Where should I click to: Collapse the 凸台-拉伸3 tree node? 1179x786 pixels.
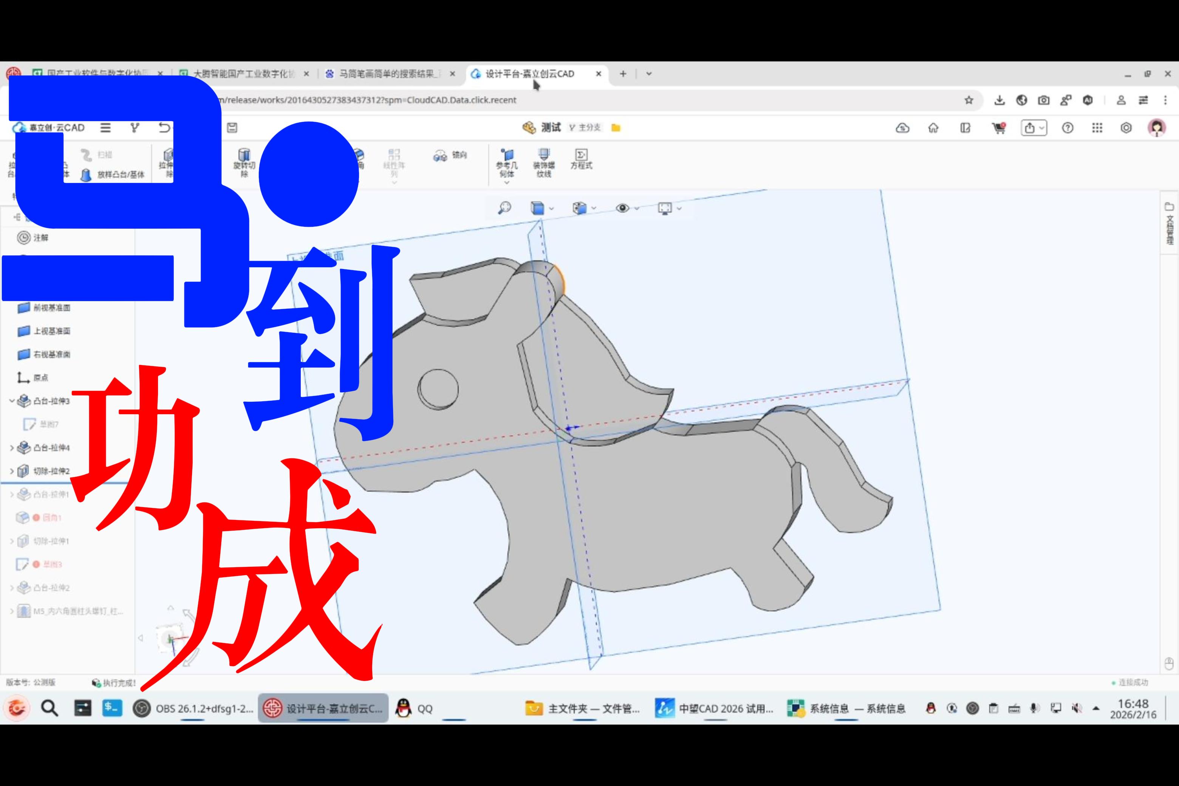pyautogui.click(x=12, y=401)
